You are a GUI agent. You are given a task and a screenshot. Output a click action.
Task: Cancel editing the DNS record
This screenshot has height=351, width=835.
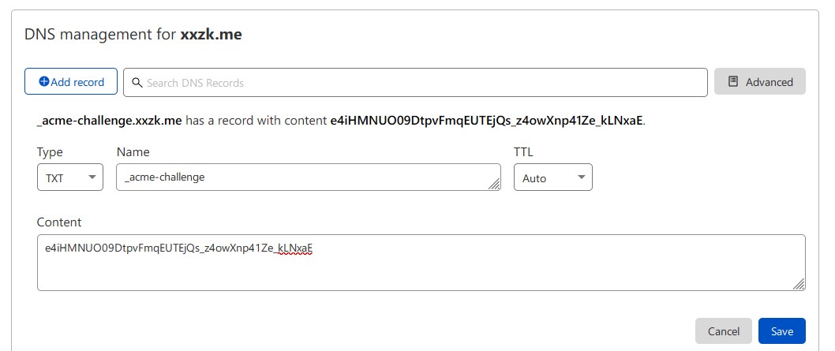(723, 330)
